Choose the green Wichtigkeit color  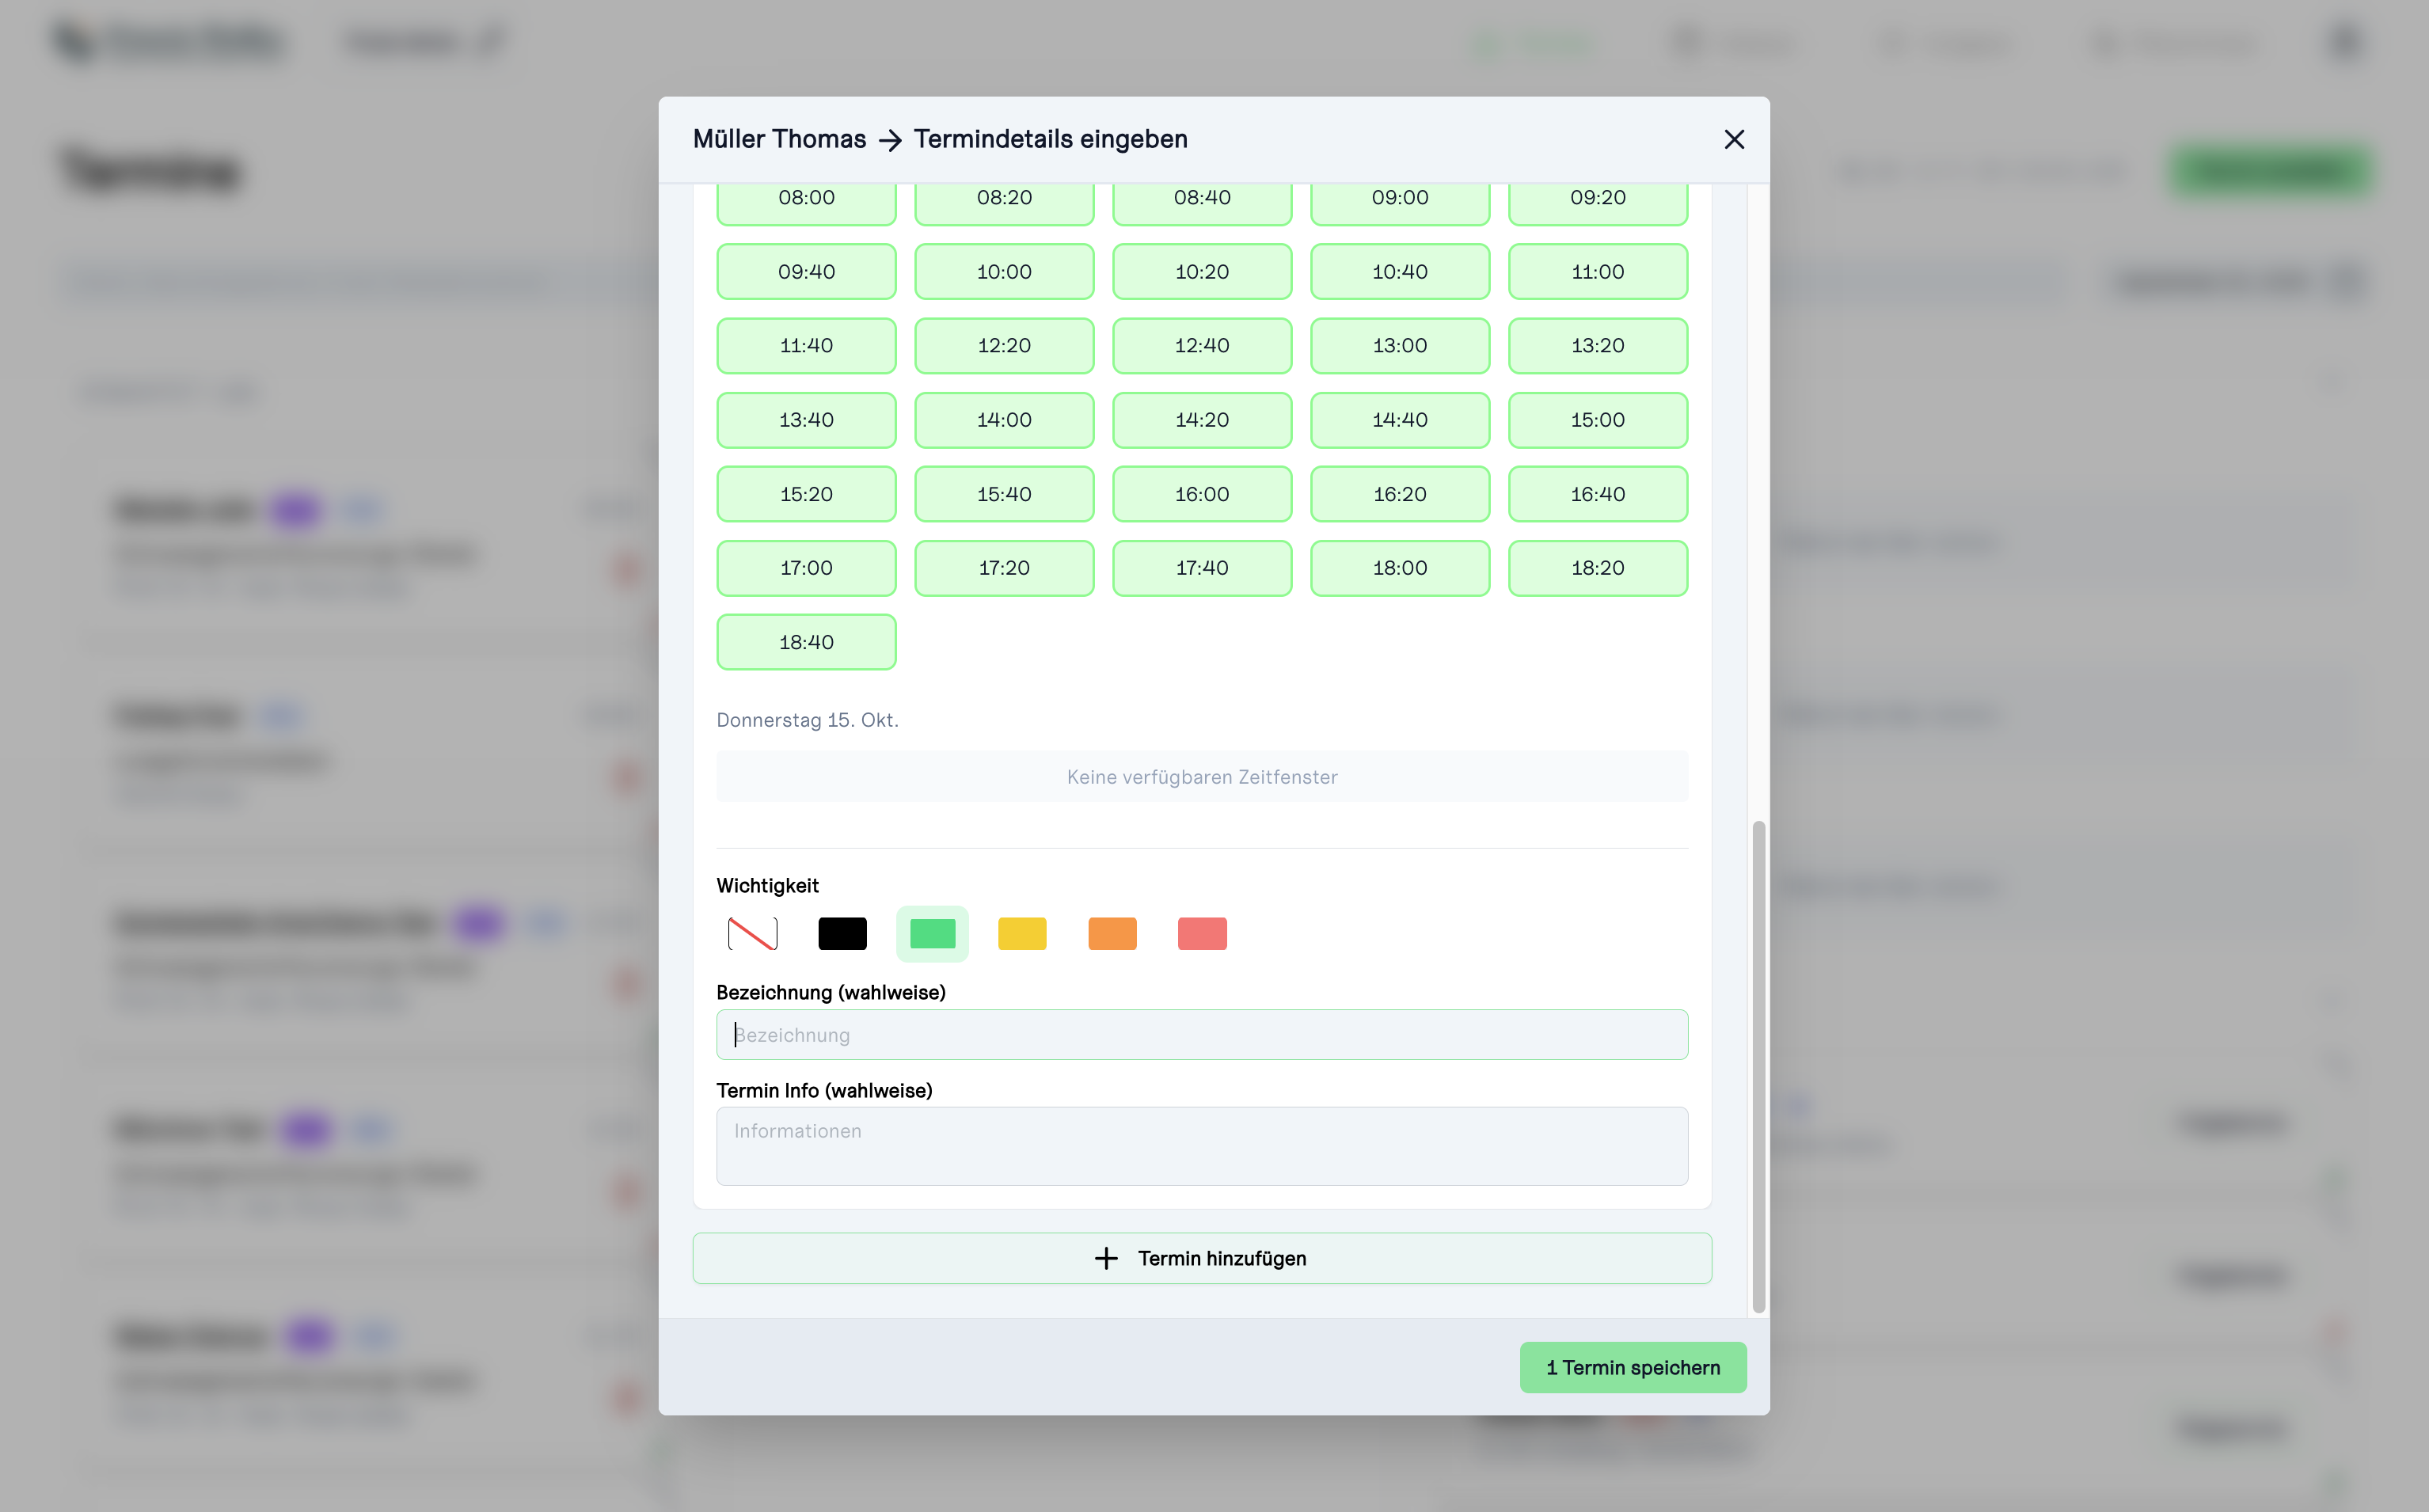[932, 933]
